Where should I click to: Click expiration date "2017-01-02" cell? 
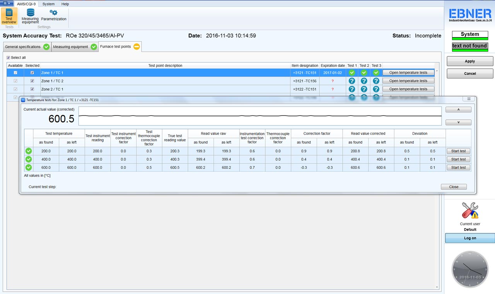[x=333, y=73]
